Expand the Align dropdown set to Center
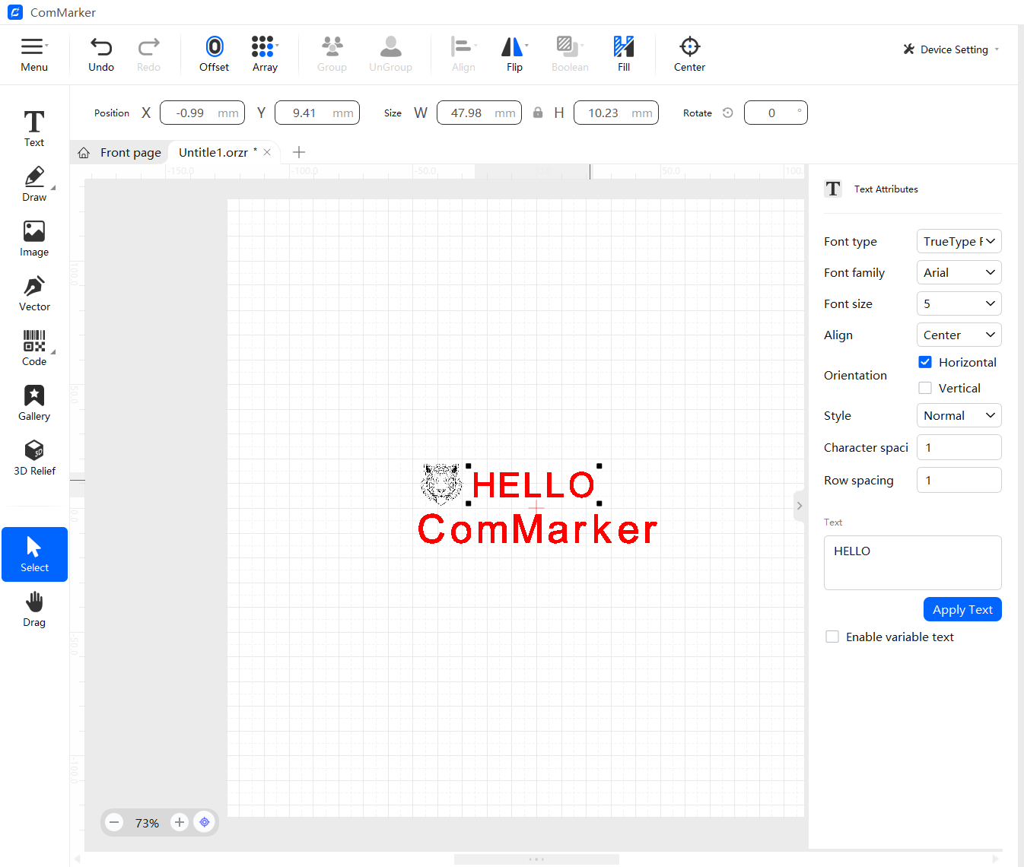 coord(959,335)
